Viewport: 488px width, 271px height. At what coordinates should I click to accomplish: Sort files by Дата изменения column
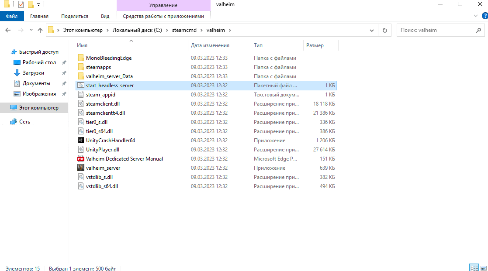[210, 45]
